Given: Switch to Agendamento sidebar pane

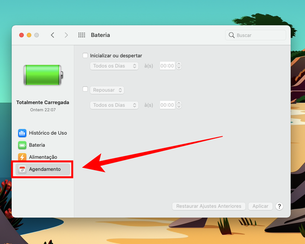Looking at the screenshot, I should [x=43, y=169].
